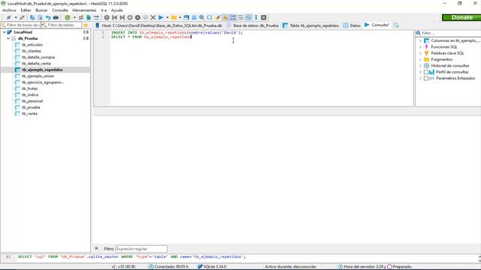
Task: Click the Save floppy disk icon
Action: 186,18
